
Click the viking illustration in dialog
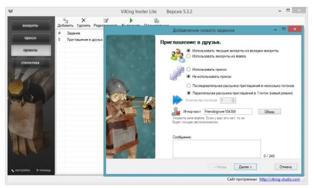(x=130, y=97)
